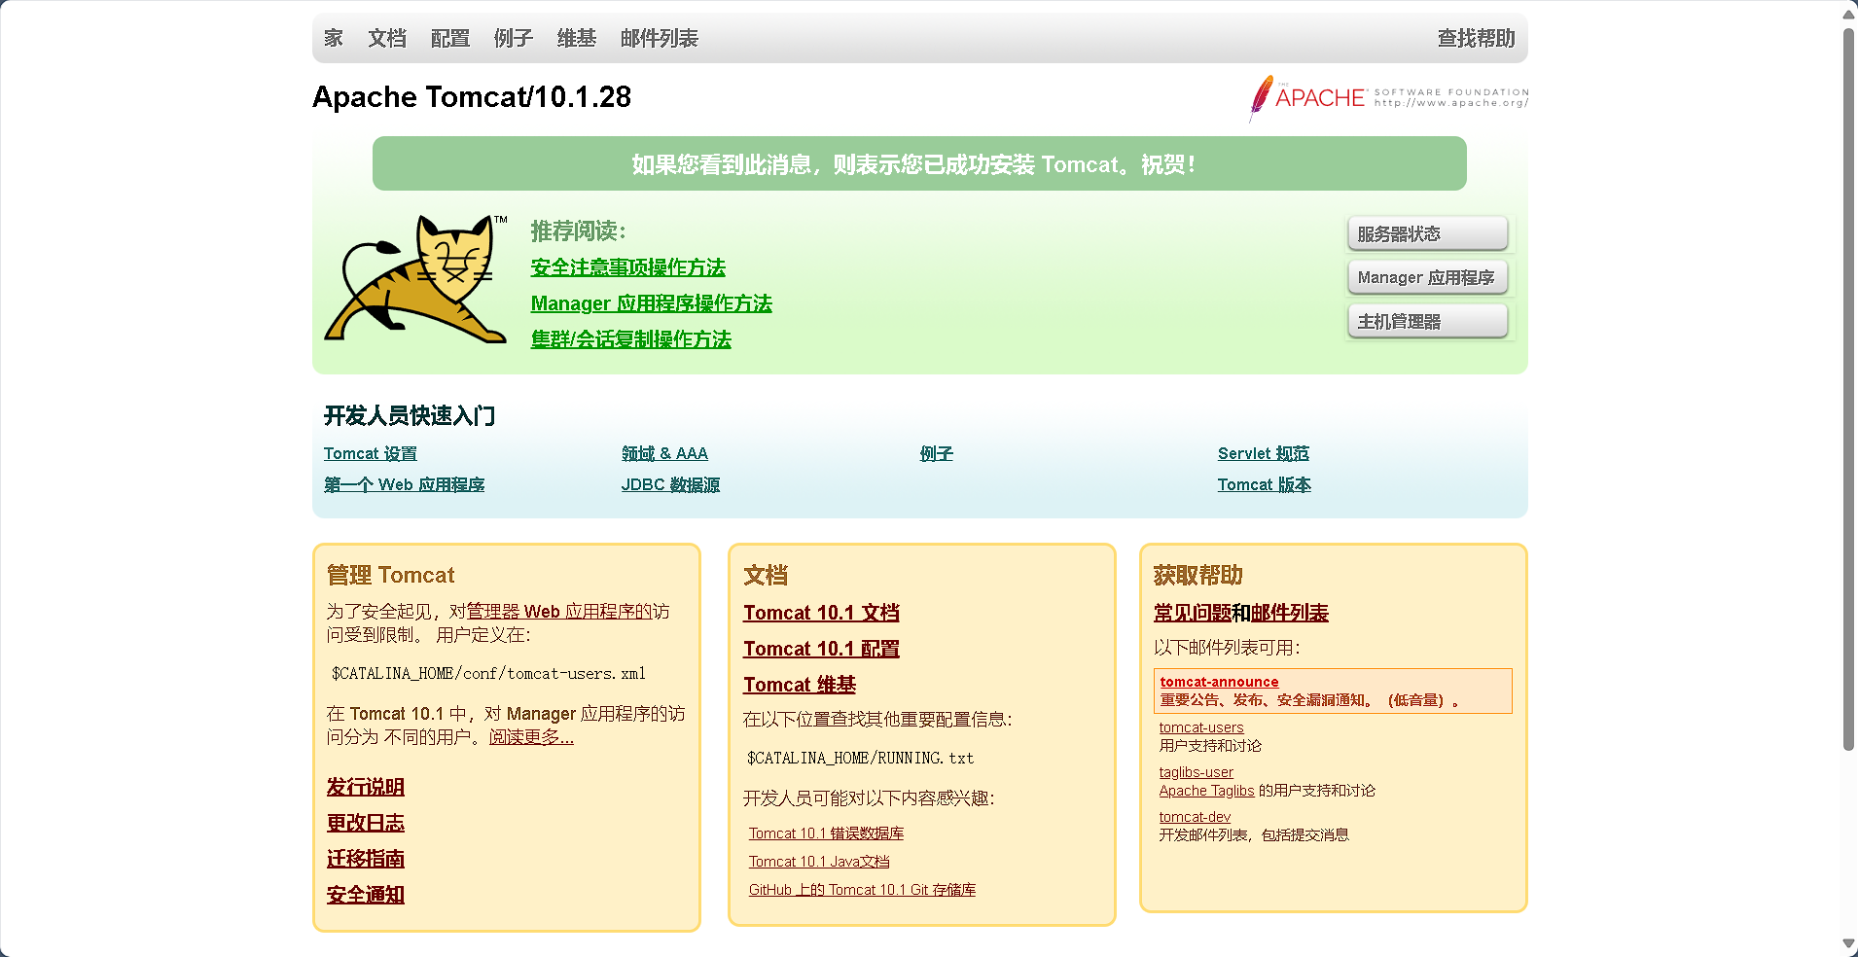Click 查找帮助 in the navigation bar
This screenshot has width=1858, height=957.
click(1476, 38)
